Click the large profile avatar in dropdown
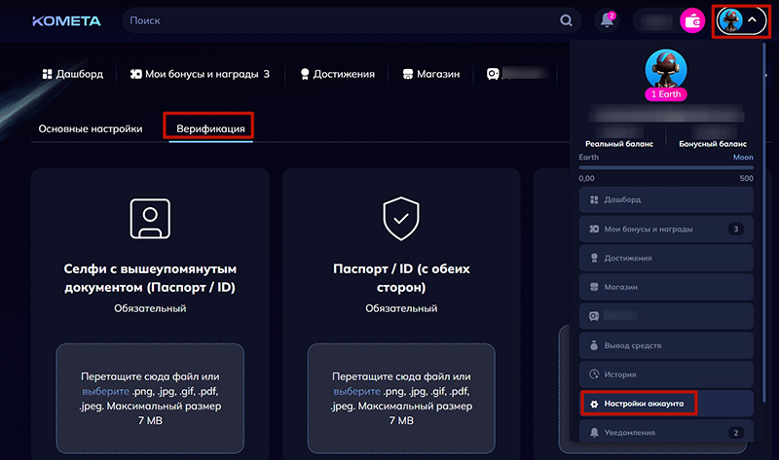 click(x=666, y=69)
